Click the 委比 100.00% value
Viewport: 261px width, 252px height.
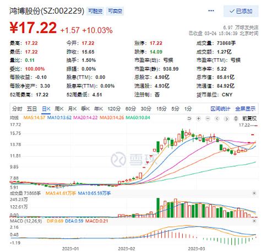(x=35, y=69)
